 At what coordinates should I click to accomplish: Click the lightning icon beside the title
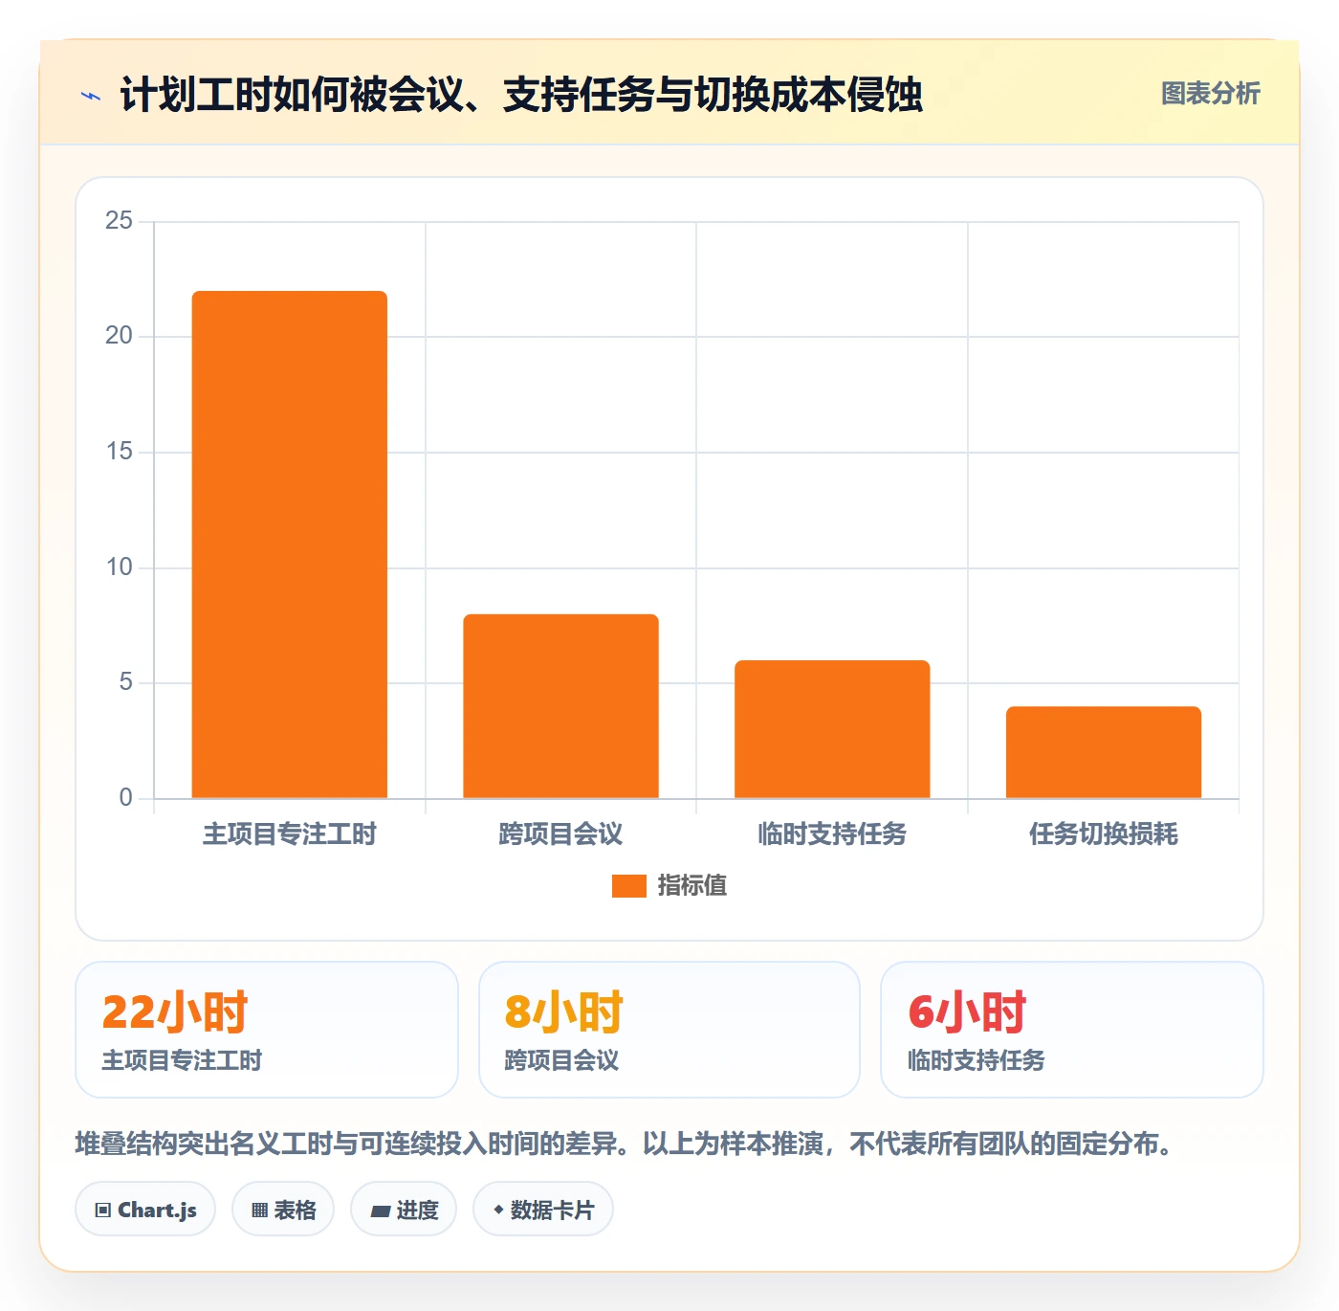(91, 96)
